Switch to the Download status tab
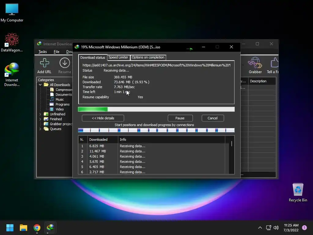The height and width of the screenshot is (235, 313). tap(93, 57)
